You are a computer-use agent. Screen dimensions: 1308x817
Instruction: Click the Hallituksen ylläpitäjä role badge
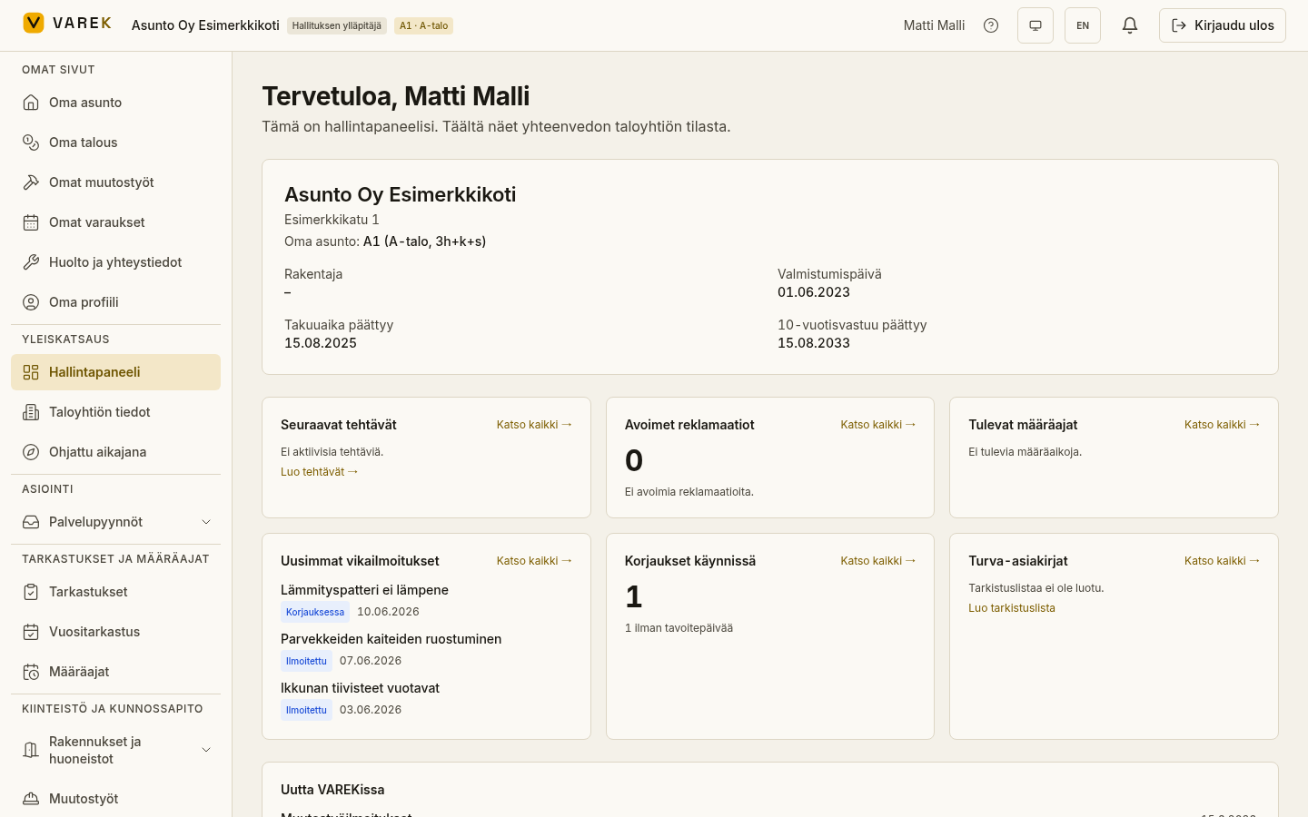337,25
